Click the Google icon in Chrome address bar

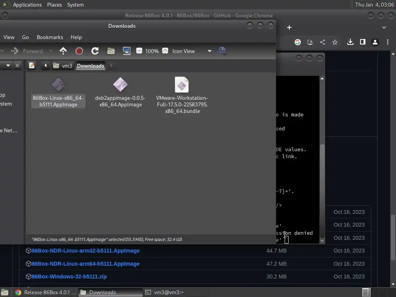(x=298, y=42)
